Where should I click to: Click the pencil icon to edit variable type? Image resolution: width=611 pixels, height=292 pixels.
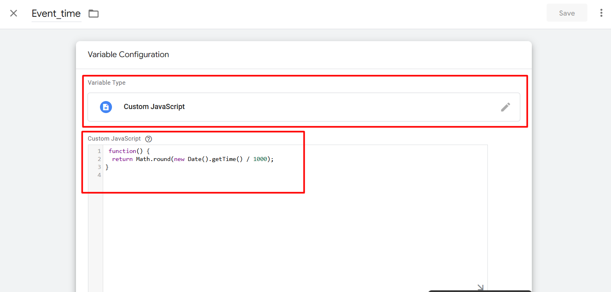pos(505,107)
